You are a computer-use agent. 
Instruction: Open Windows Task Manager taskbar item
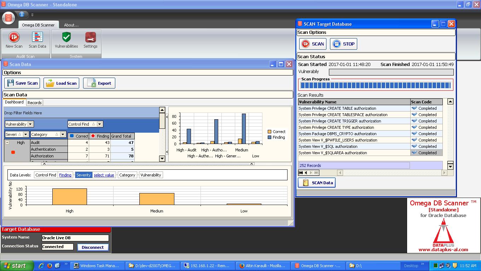tap(97, 266)
